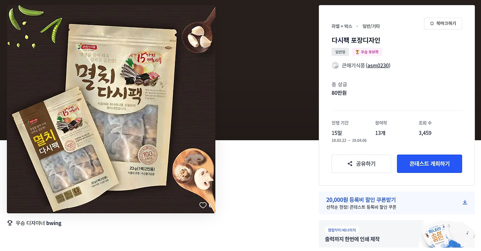
Task: Click the coupon download arrow icon
Action: (465, 202)
